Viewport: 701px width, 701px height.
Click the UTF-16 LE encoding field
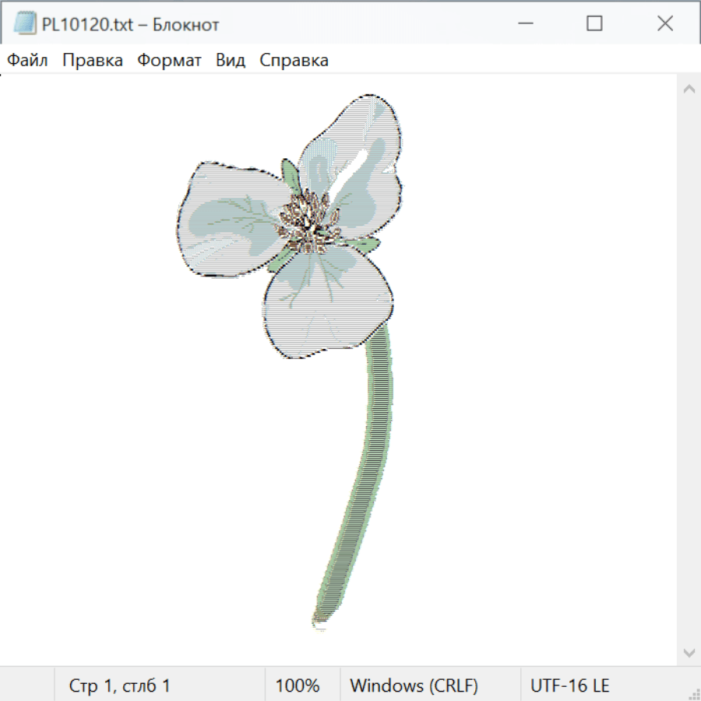tap(569, 685)
